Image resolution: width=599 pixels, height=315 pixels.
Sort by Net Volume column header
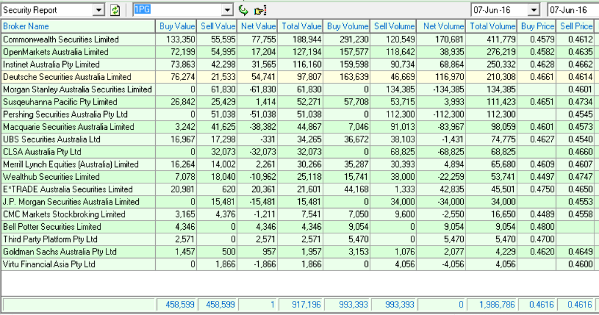(x=441, y=26)
